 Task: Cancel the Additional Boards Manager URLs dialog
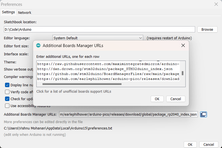(x=176, y=99)
